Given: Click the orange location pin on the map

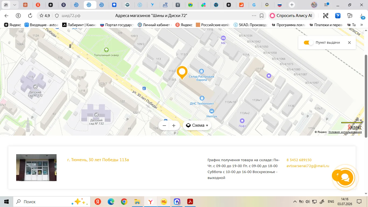Looking at the screenshot, I should 182,72.
